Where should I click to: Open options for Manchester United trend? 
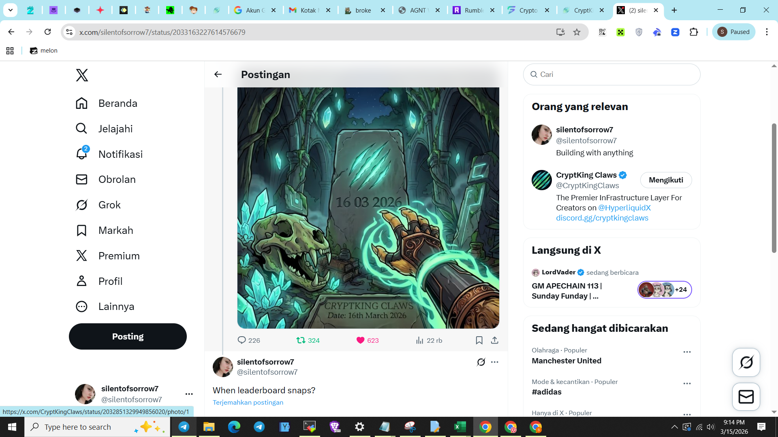point(687,352)
